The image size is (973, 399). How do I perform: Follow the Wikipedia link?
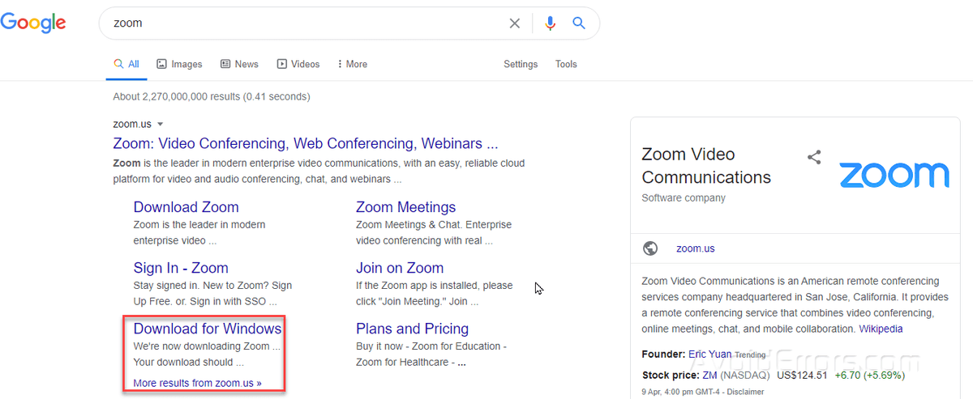(881, 329)
